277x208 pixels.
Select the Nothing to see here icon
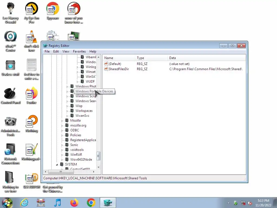pos(10,182)
